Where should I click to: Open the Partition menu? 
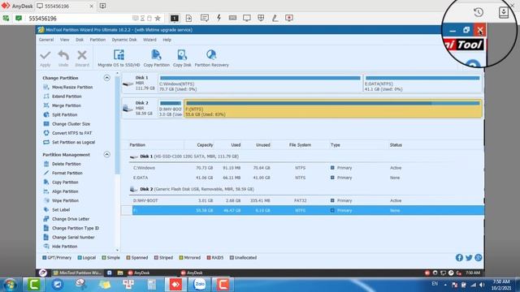[97, 40]
